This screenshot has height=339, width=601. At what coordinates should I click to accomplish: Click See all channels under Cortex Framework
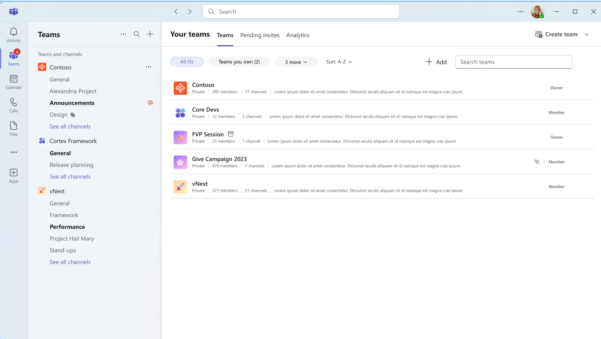70,177
